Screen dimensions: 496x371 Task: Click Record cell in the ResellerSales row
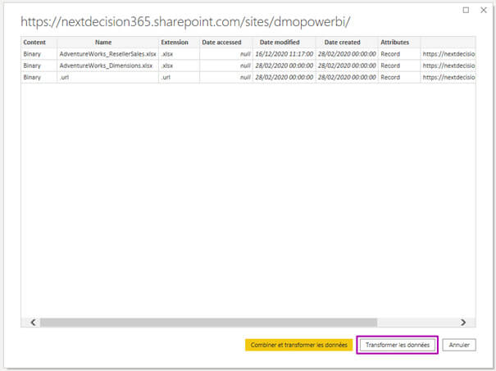point(399,54)
